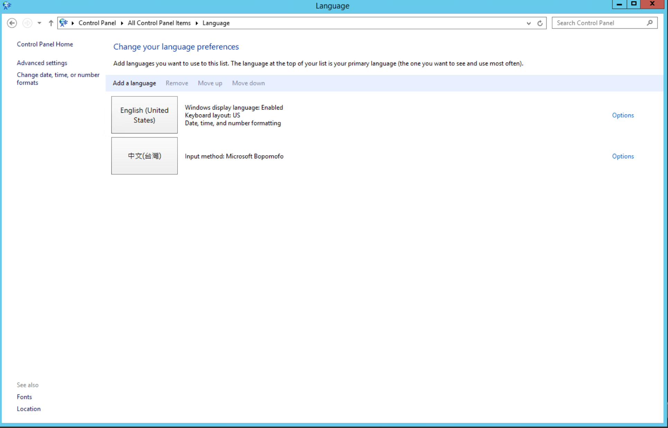668x428 pixels.
Task: Select the 中文(台灣) language tile
Action: [x=144, y=156]
